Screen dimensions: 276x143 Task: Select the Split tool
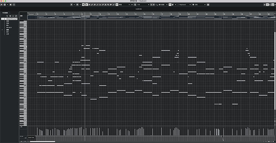pos(100,4)
